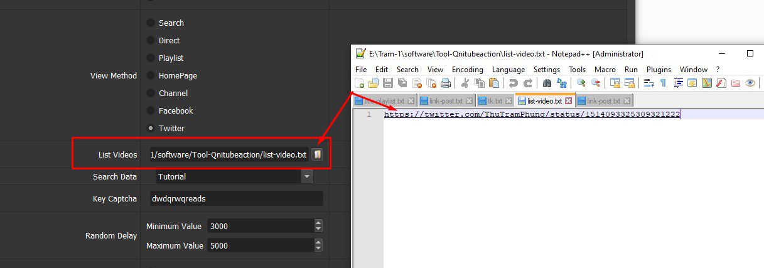Image resolution: width=764 pixels, height=268 pixels.
Task: Open the Macro menu
Action: (x=605, y=70)
